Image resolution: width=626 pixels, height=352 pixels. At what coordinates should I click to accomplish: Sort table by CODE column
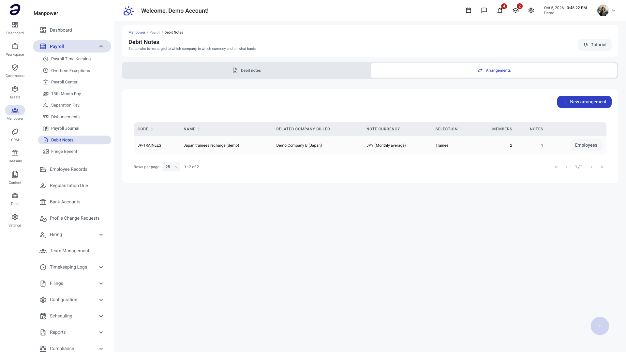pos(145,129)
